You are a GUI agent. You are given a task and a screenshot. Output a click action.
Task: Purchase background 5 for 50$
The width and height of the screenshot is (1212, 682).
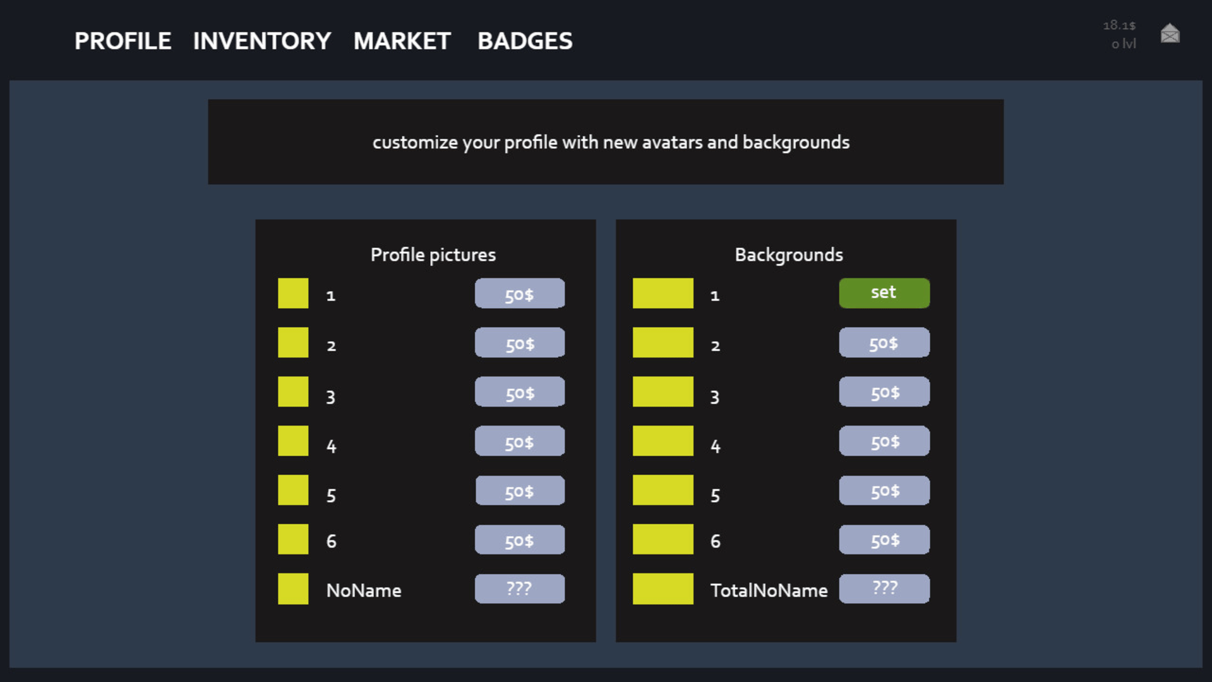point(884,491)
